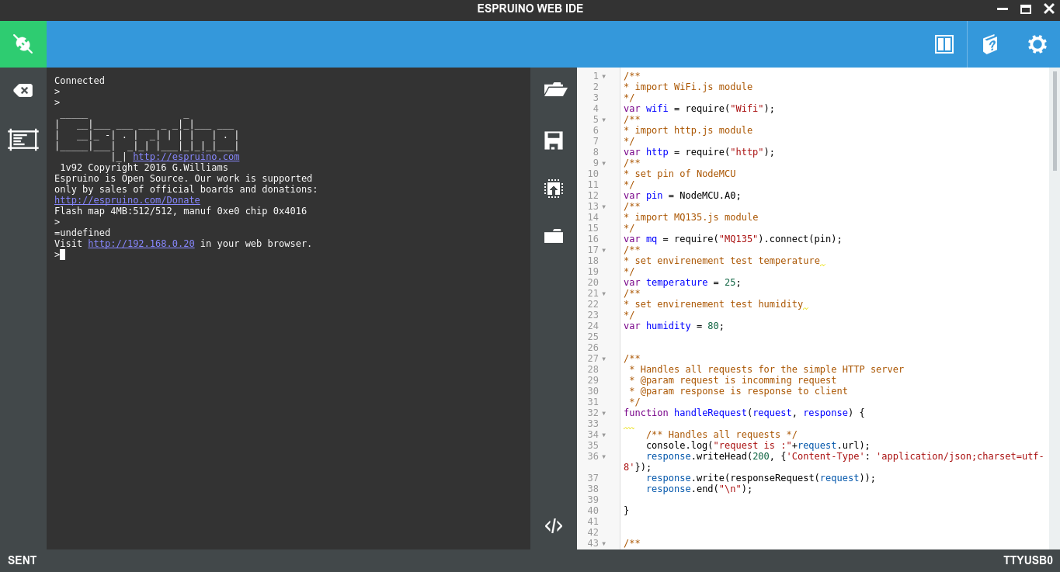Minimize the Espruino Web IDE window

click(x=1003, y=9)
